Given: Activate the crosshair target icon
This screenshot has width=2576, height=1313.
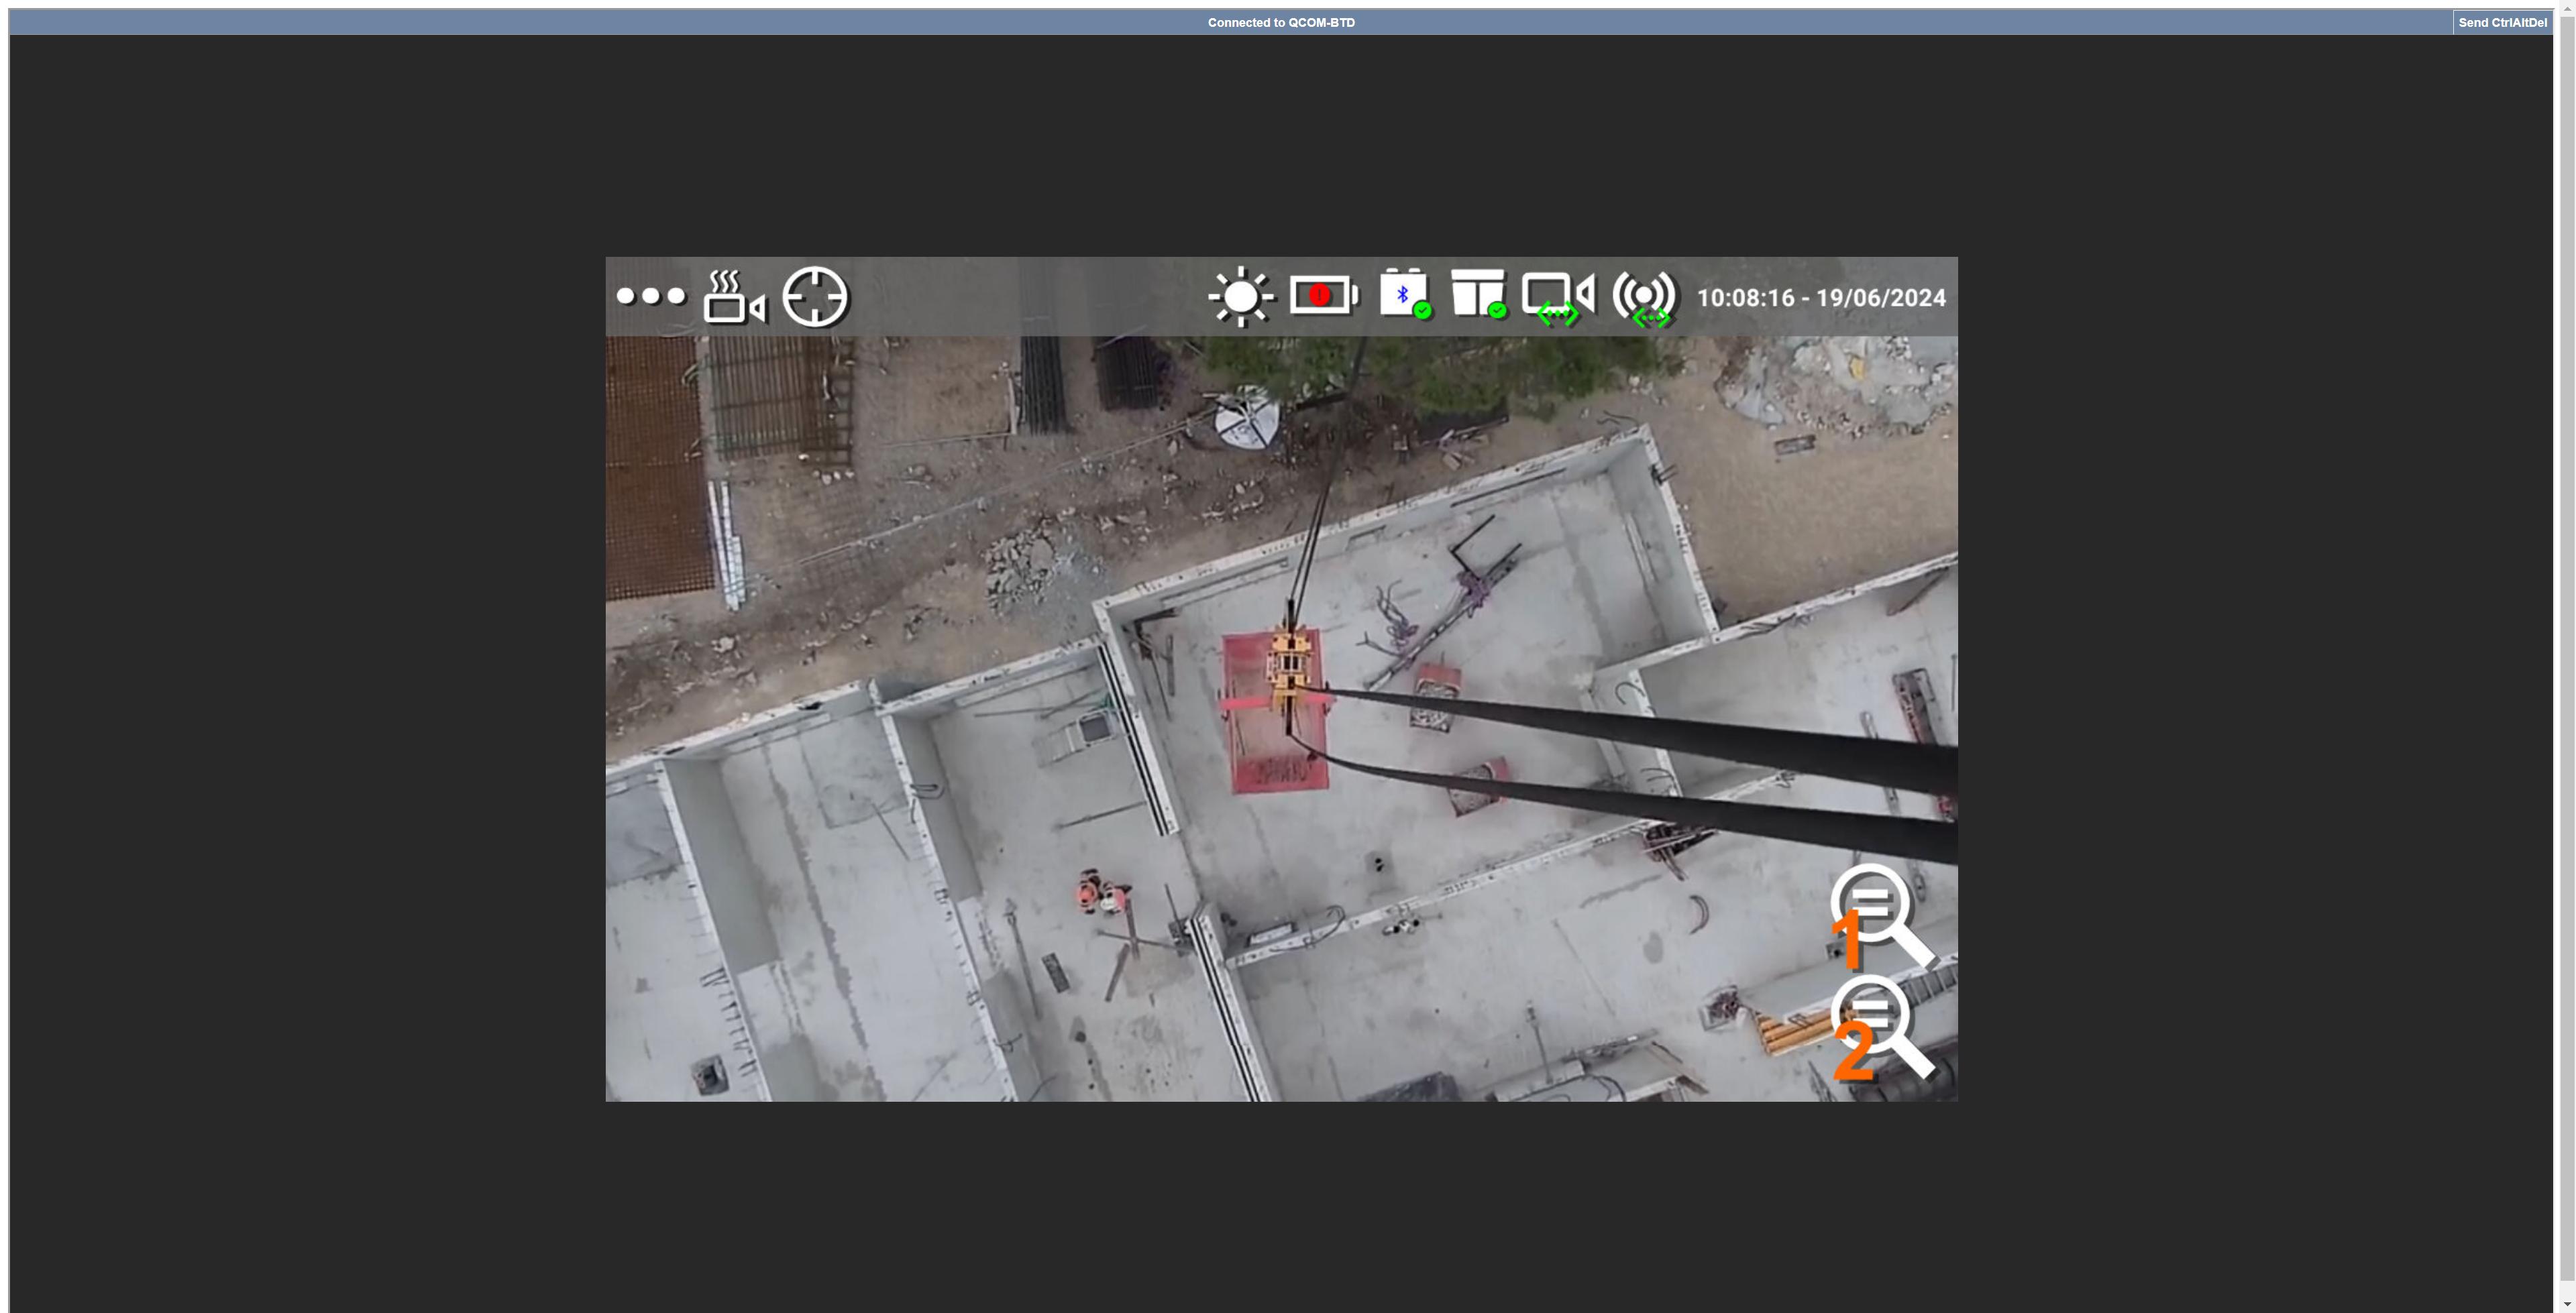Looking at the screenshot, I should pyautogui.click(x=815, y=296).
